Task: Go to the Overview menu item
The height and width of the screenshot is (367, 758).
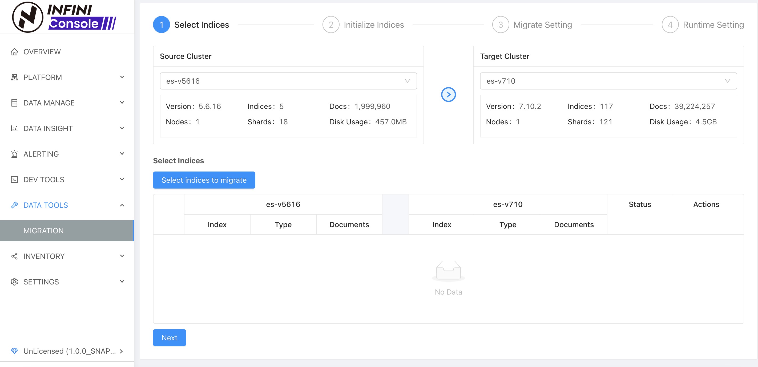Action: click(42, 52)
